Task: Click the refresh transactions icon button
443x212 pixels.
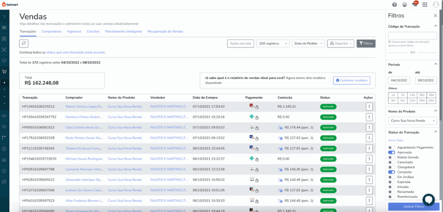Action: (24, 44)
